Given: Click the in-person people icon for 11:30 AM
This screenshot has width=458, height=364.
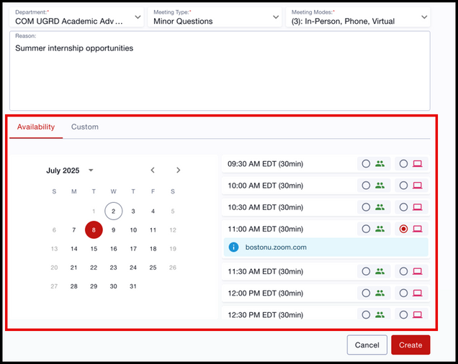Looking at the screenshot, I should 380,271.
